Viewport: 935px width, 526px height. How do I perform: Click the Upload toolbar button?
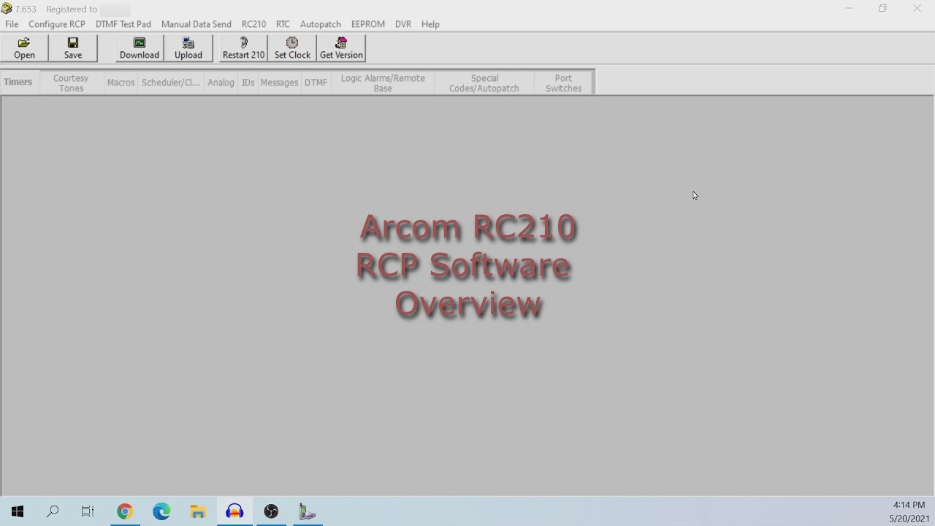pyautogui.click(x=188, y=48)
